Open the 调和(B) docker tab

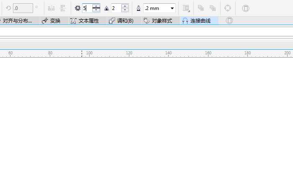tap(121, 20)
